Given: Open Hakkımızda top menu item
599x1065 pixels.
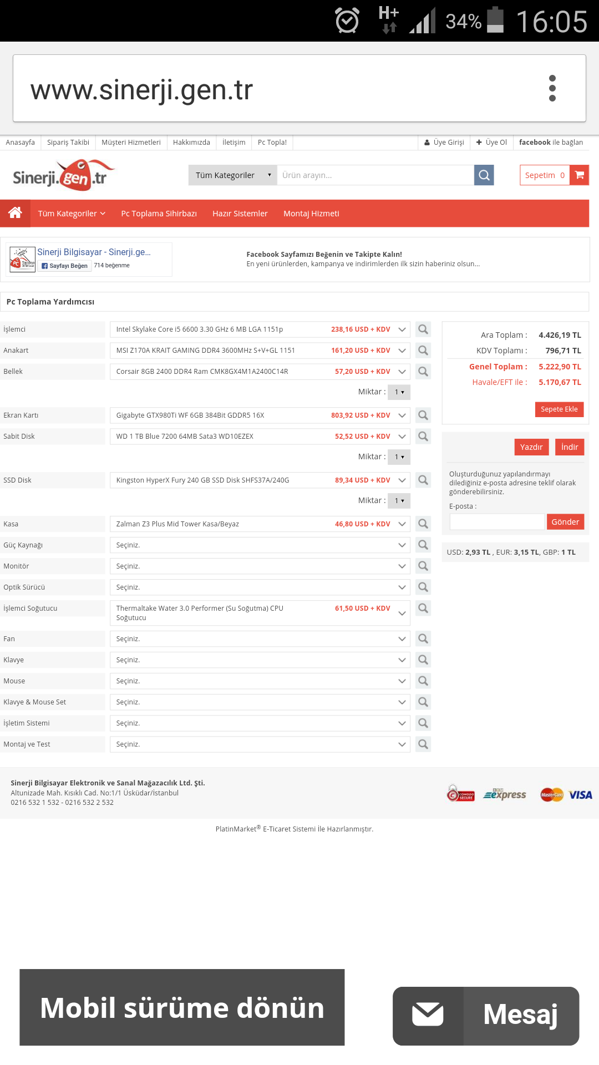Looking at the screenshot, I should coord(191,143).
